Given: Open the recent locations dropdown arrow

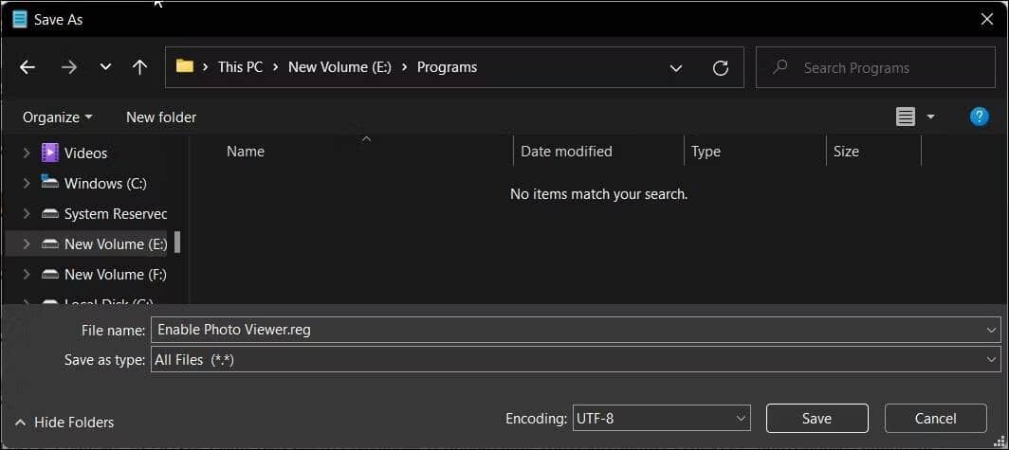Looking at the screenshot, I should [x=105, y=67].
